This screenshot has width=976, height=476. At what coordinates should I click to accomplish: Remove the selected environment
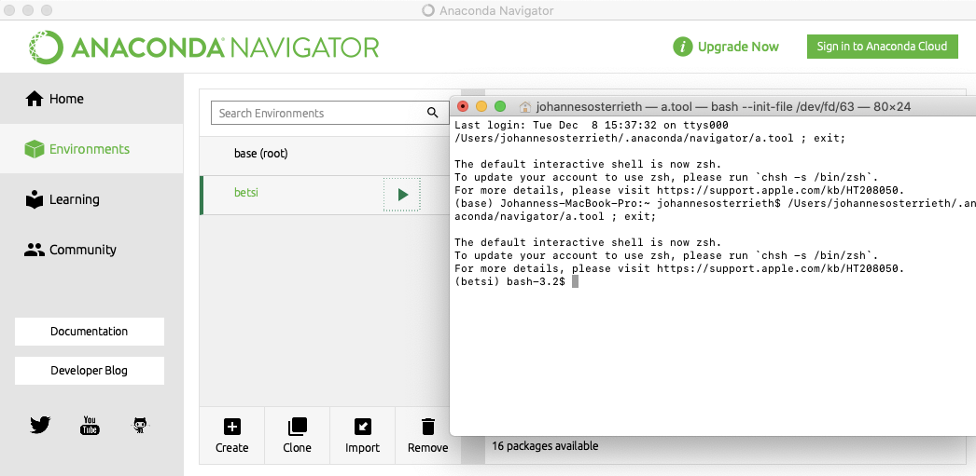coord(427,436)
